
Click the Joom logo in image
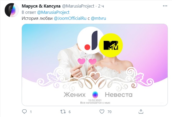click(x=91, y=40)
